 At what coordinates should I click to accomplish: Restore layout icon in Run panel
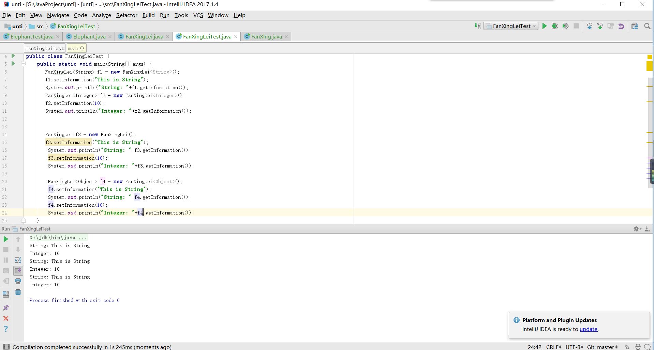tap(6, 295)
